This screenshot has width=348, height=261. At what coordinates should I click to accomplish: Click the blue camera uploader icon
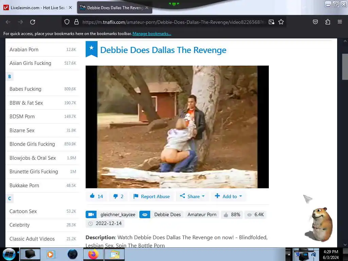coord(91,214)
